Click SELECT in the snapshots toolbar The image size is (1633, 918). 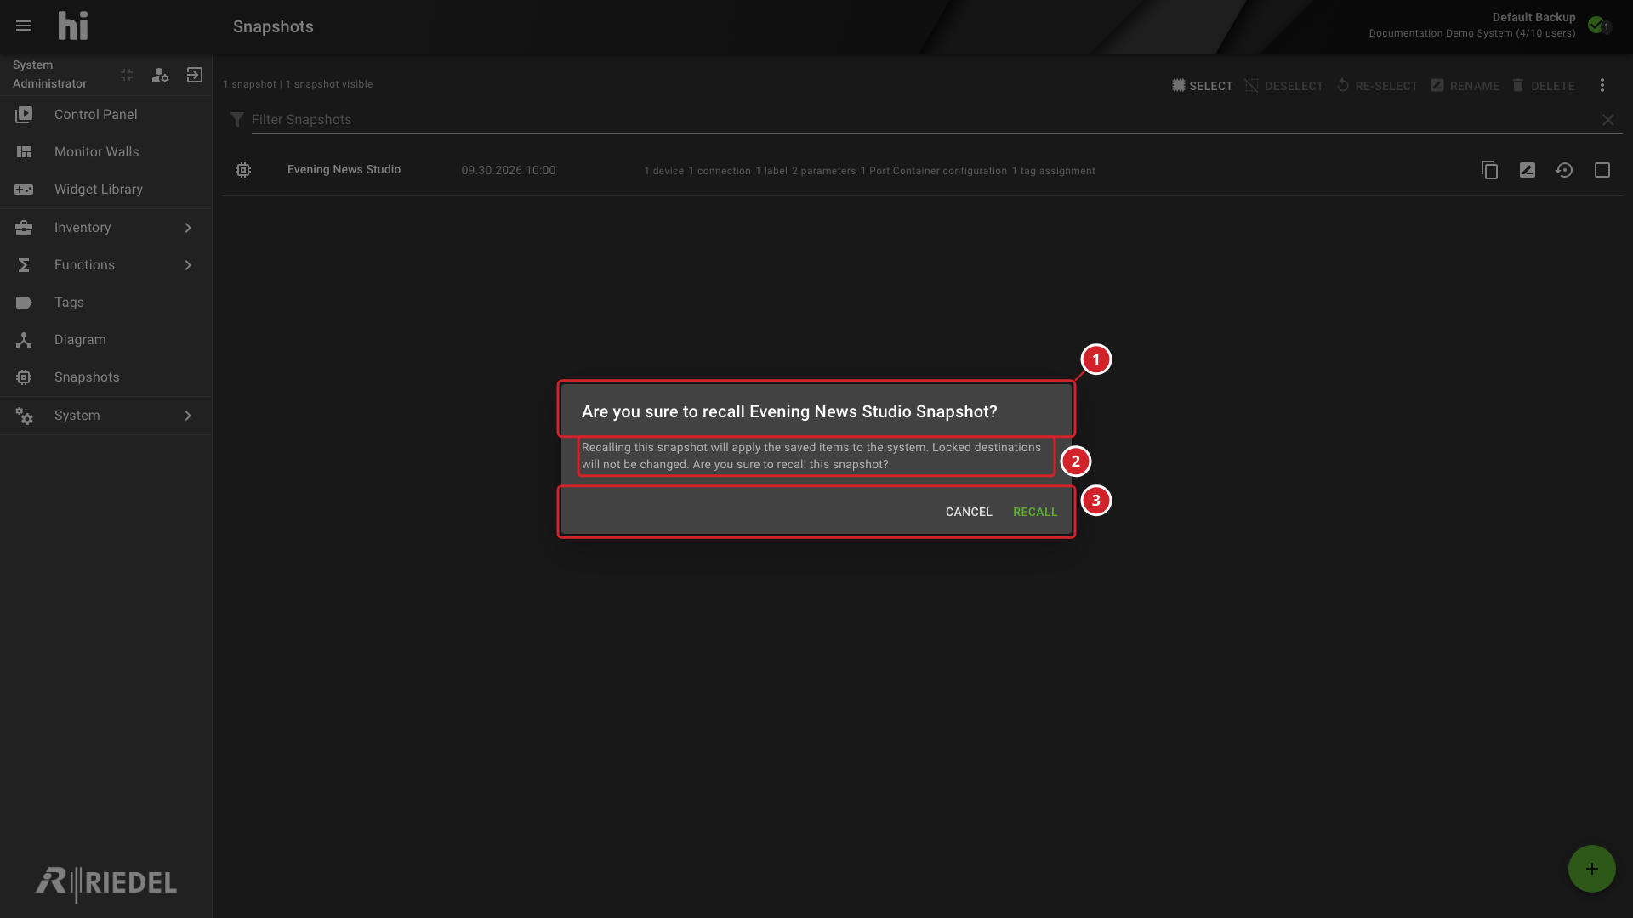[1202, 86]
